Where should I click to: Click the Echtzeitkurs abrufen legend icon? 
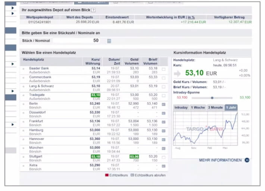pos(132,175)
